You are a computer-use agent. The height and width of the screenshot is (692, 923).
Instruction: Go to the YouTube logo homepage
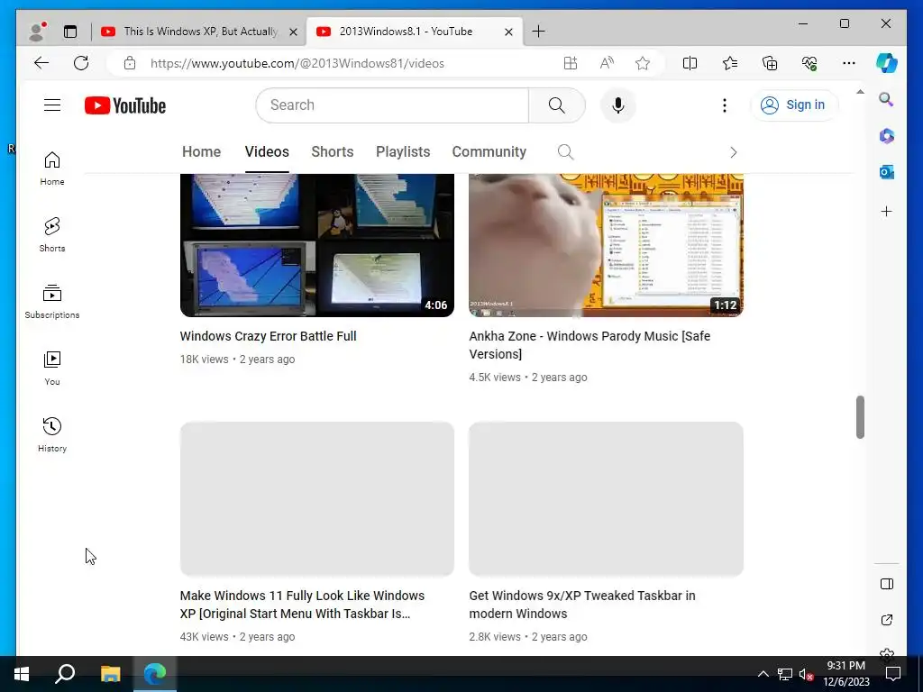point(124,105)
